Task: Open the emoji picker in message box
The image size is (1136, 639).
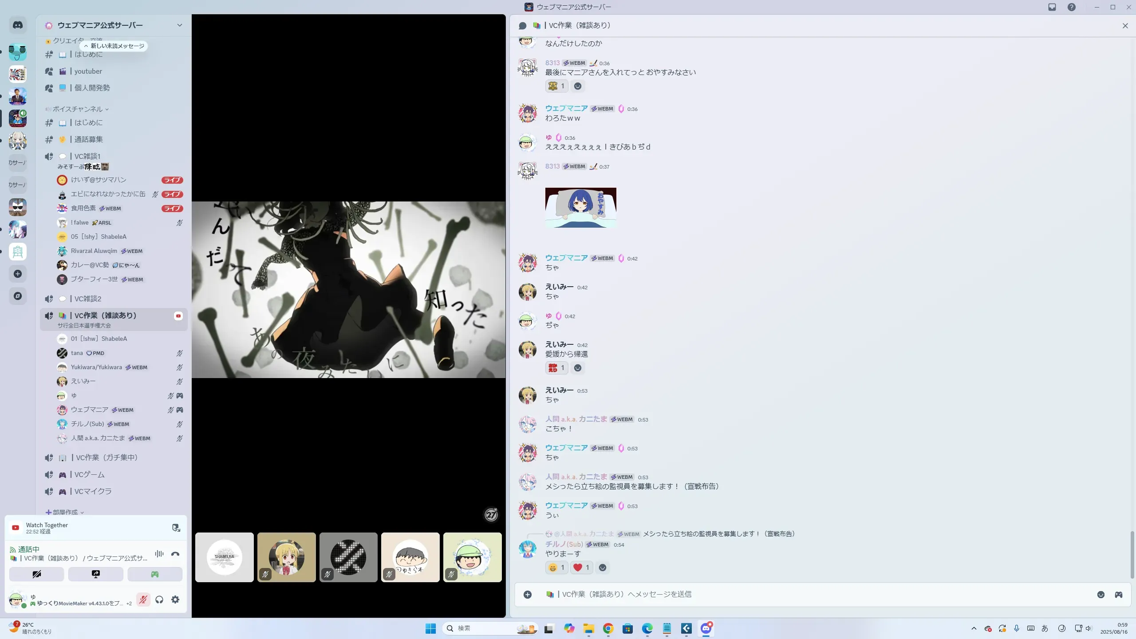Action: (1100, 595)
